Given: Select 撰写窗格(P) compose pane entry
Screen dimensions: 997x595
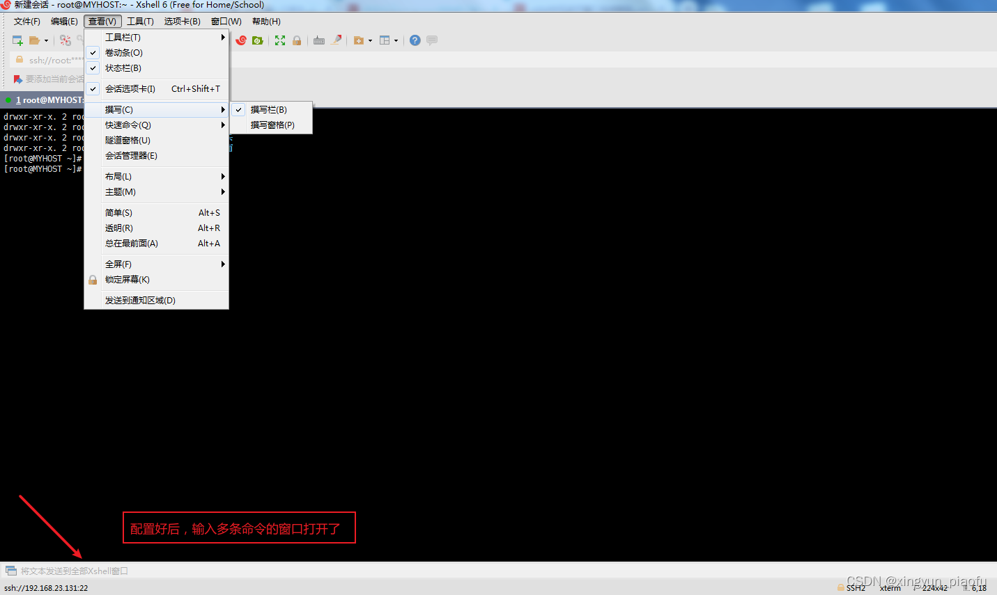Looking at the screenshot, I should pos(272,125).
